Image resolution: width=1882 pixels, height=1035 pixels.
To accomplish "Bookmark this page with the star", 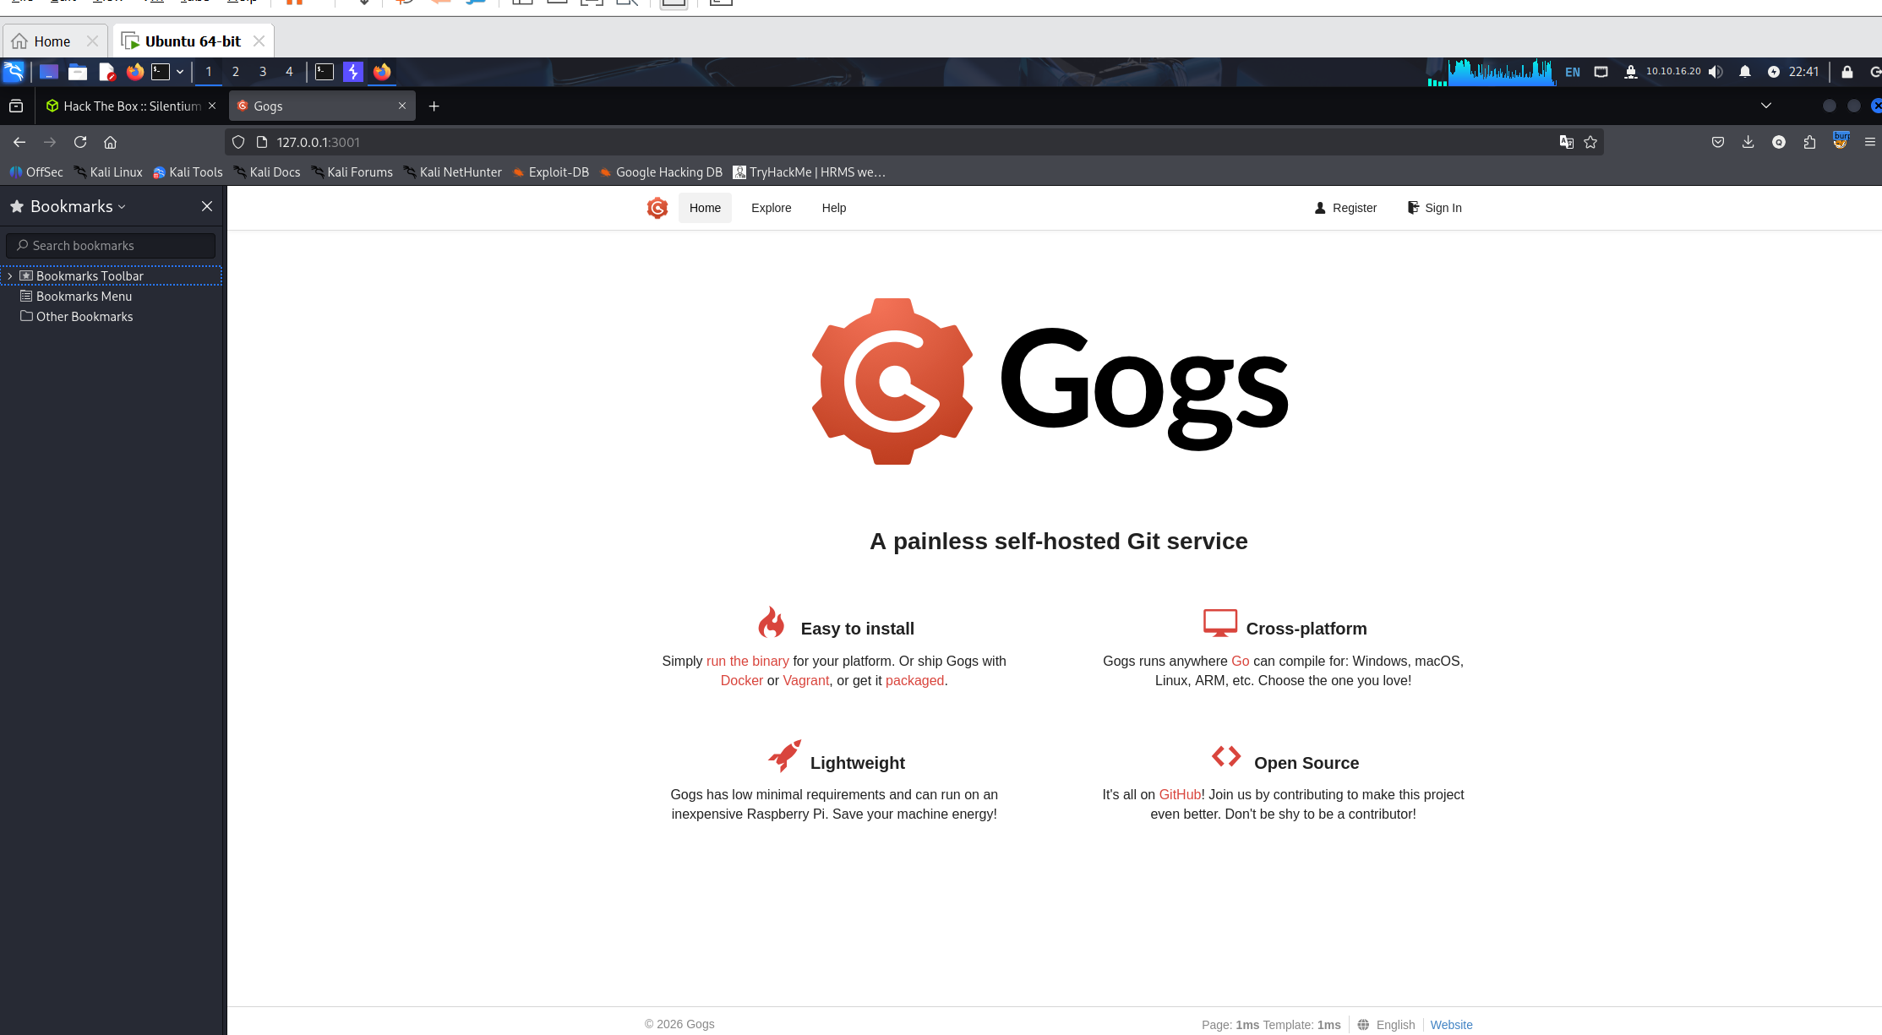I will (x=1590, y=142).
